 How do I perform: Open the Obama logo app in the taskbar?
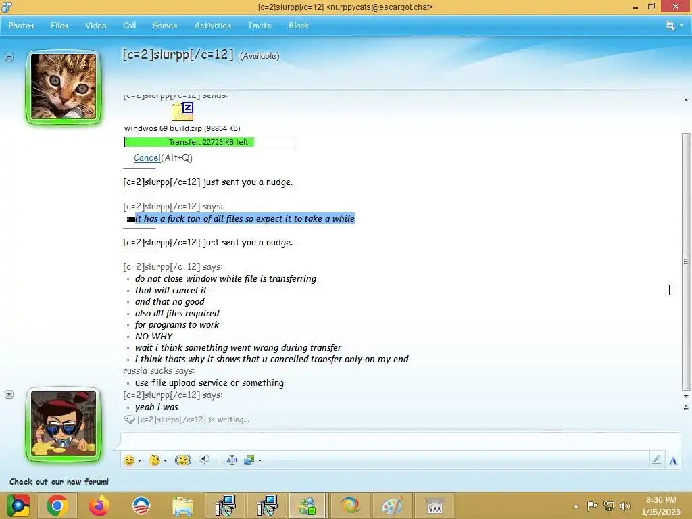pyautogui.click(x=141, y=505)
